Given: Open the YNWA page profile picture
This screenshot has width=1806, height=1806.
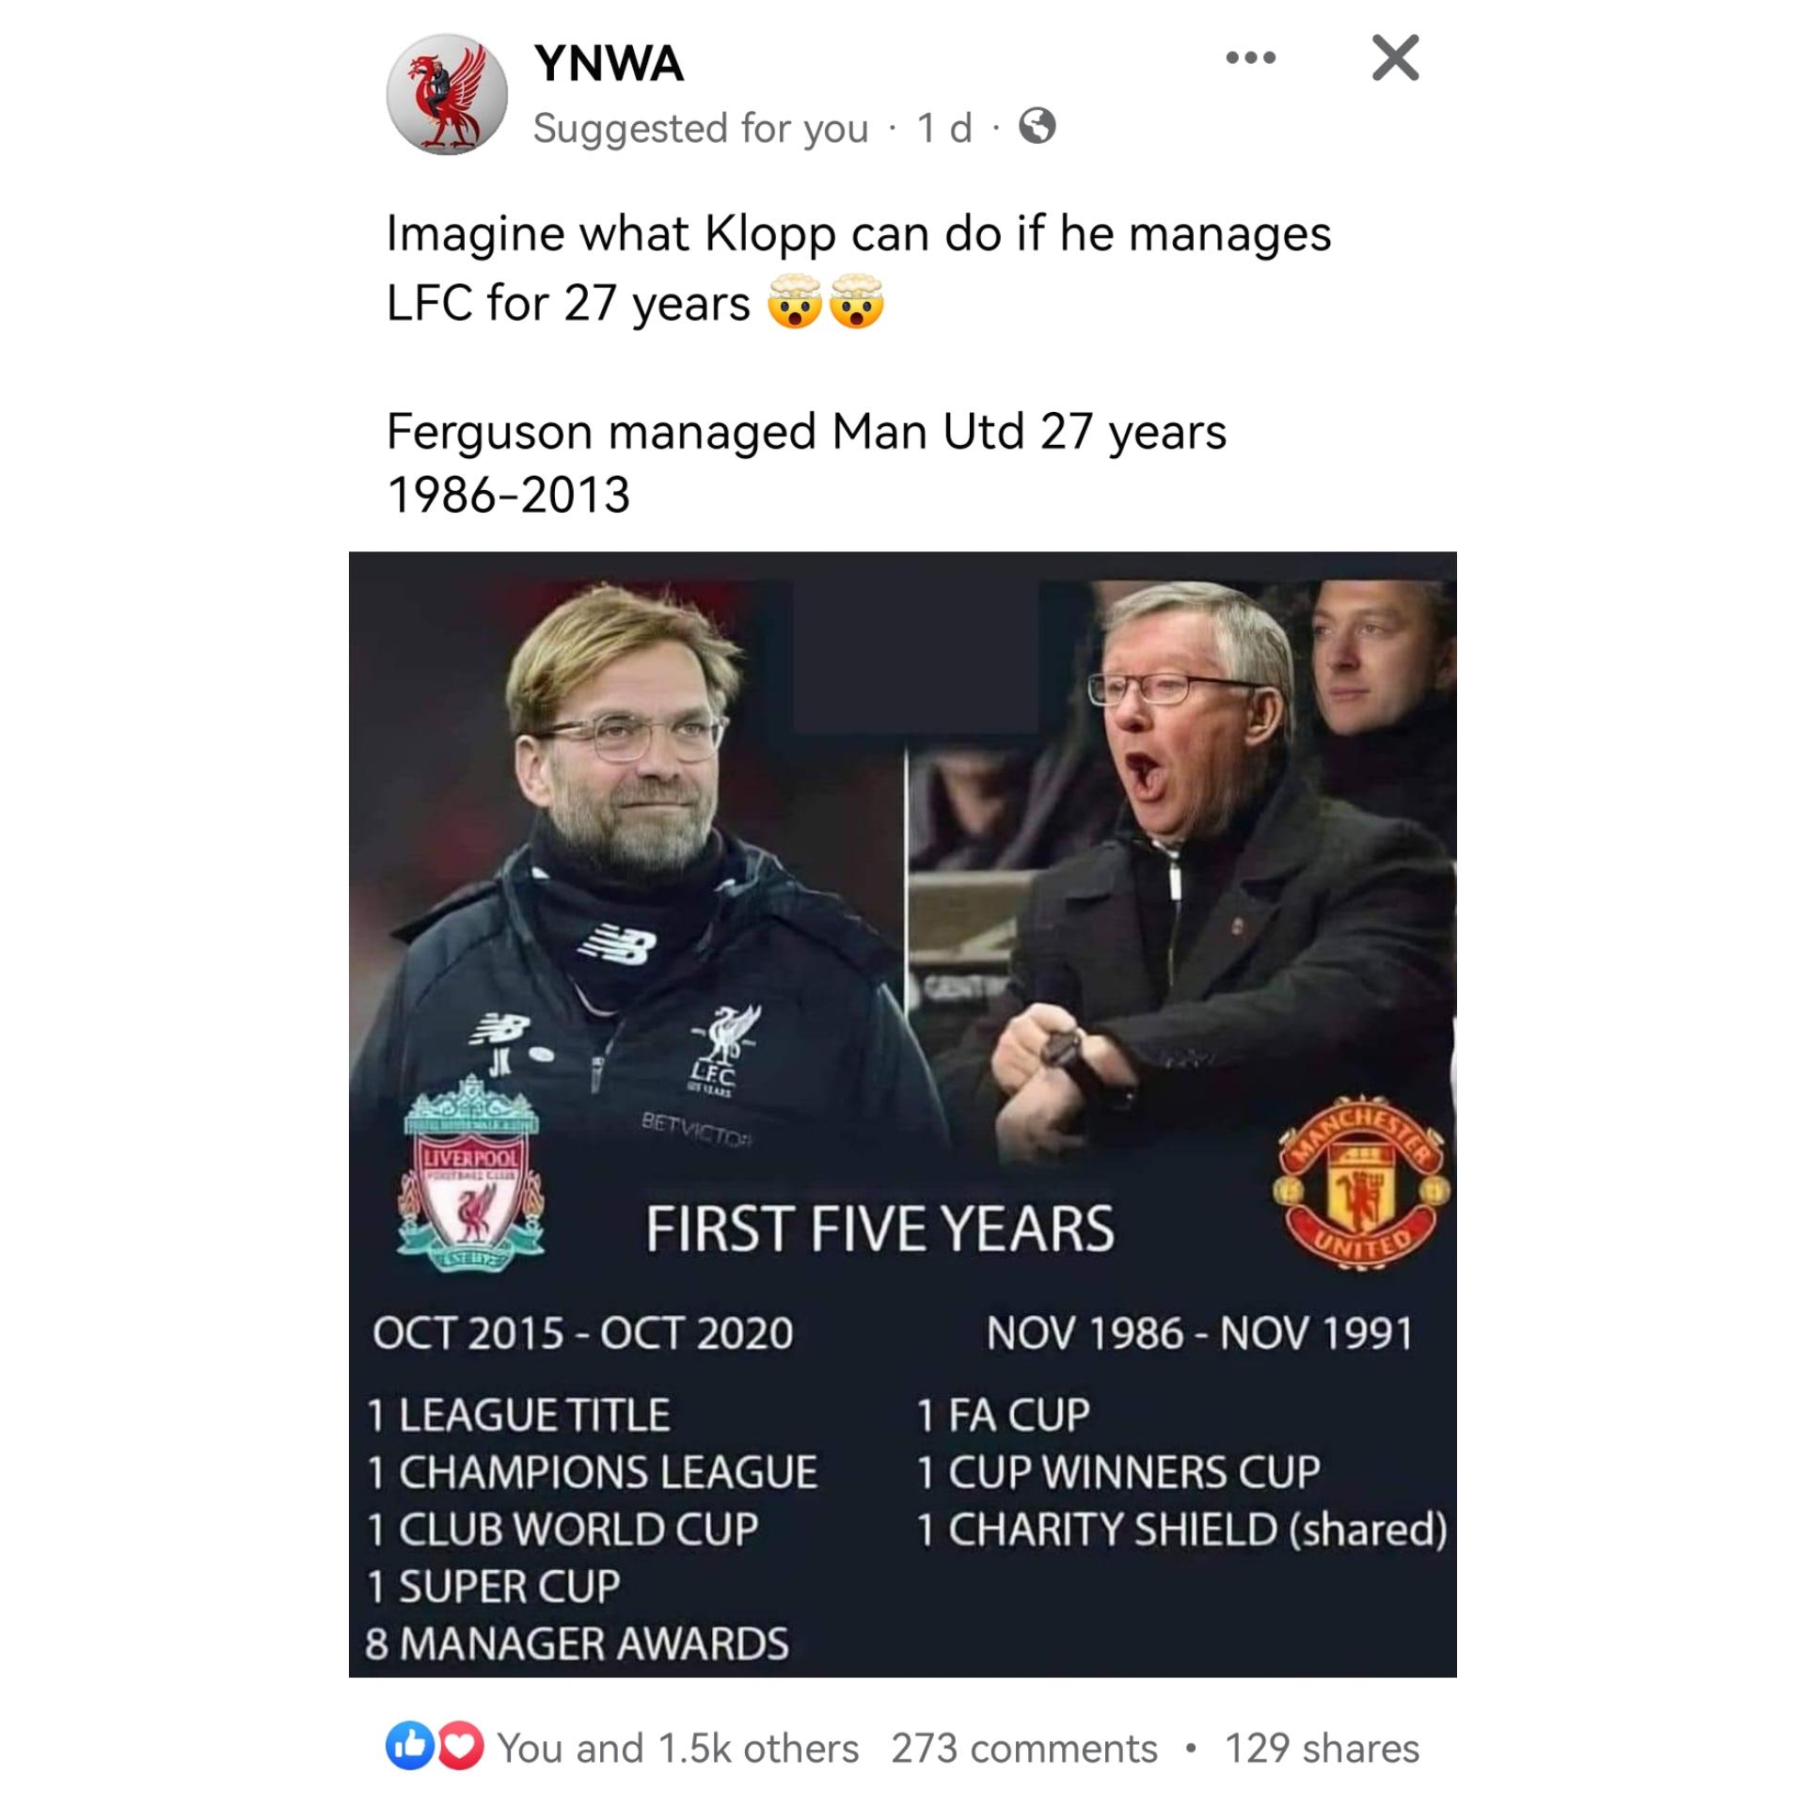Looking at the screenshot, I should [447, 94].
